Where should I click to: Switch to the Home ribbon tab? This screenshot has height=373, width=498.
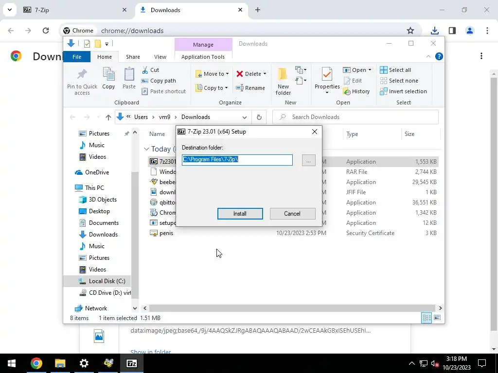(x=105, y=57)
